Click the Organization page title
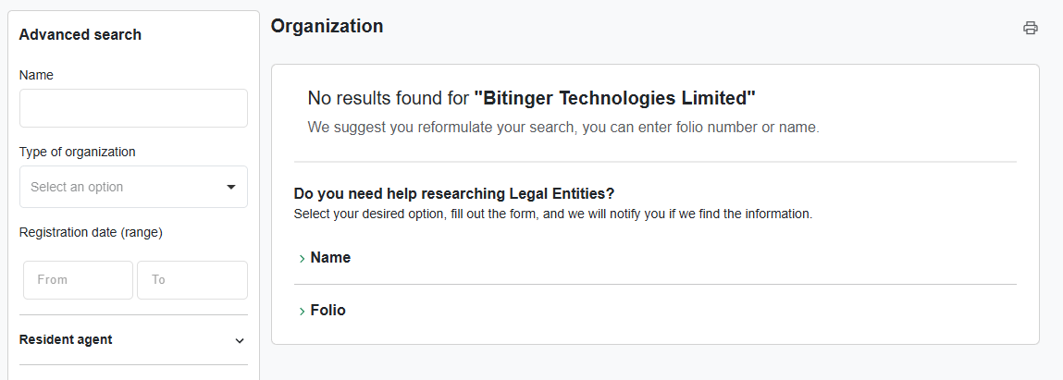Image resolution: width=1063 pixels, height=380 pixels. (x=327, y=27)
